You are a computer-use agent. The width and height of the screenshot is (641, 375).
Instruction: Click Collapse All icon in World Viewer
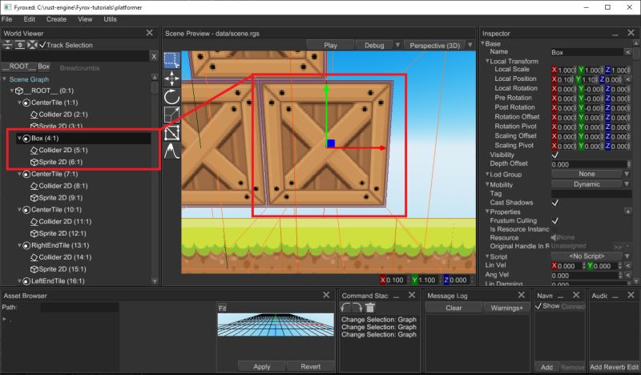(x=8, y=45)
